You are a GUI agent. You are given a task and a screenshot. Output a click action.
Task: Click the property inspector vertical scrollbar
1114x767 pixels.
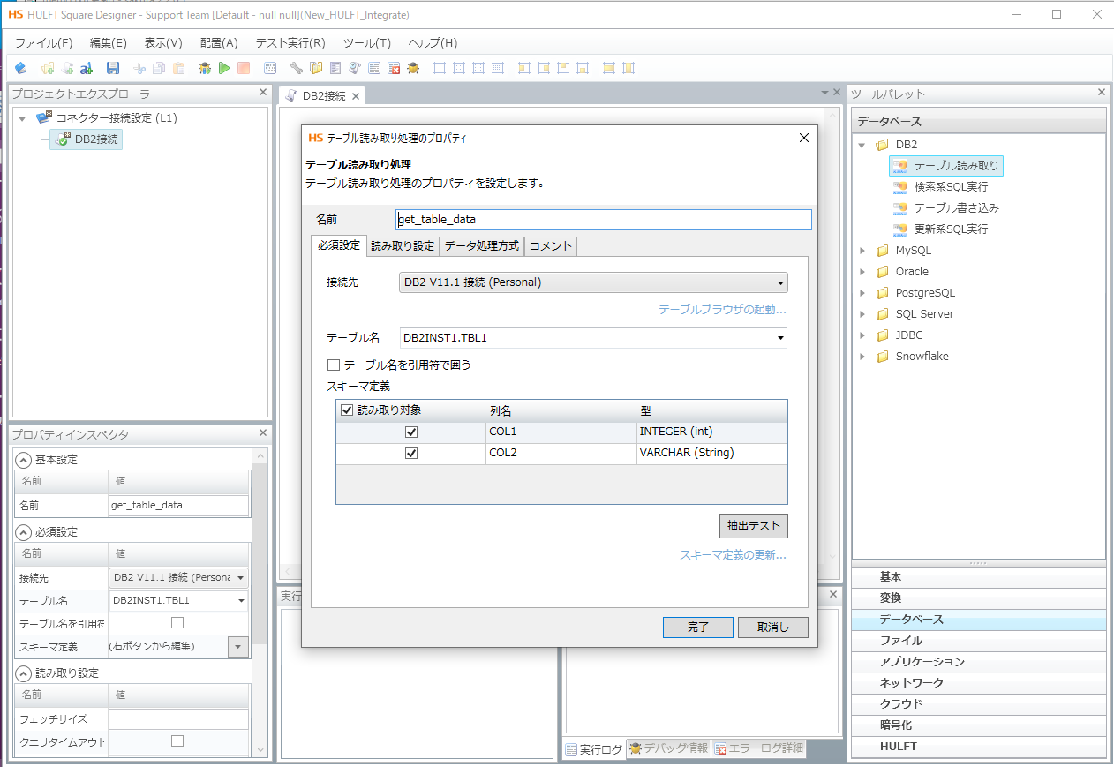pos(260,602)
